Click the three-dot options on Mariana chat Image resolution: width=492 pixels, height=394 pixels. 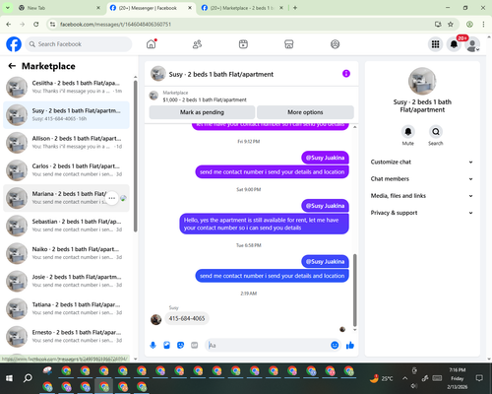tap(112, 198)
